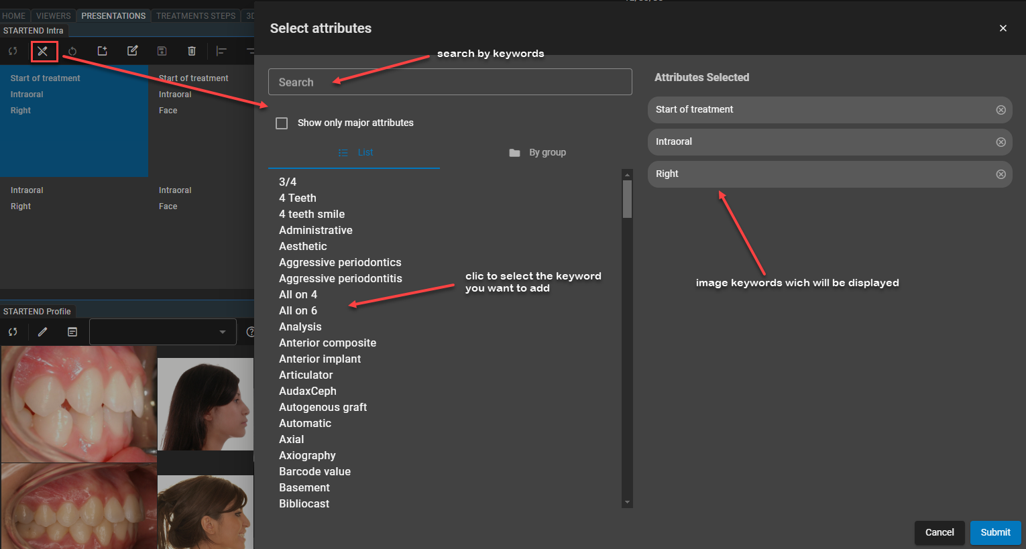Click the attribute Search field
The width and height of the screenshot is (1026, 549).
click(450, 82)
